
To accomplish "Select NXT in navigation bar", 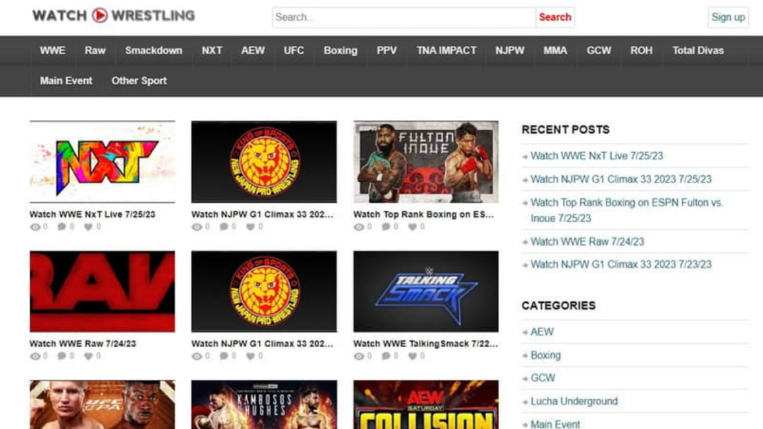I will (212, 51).
